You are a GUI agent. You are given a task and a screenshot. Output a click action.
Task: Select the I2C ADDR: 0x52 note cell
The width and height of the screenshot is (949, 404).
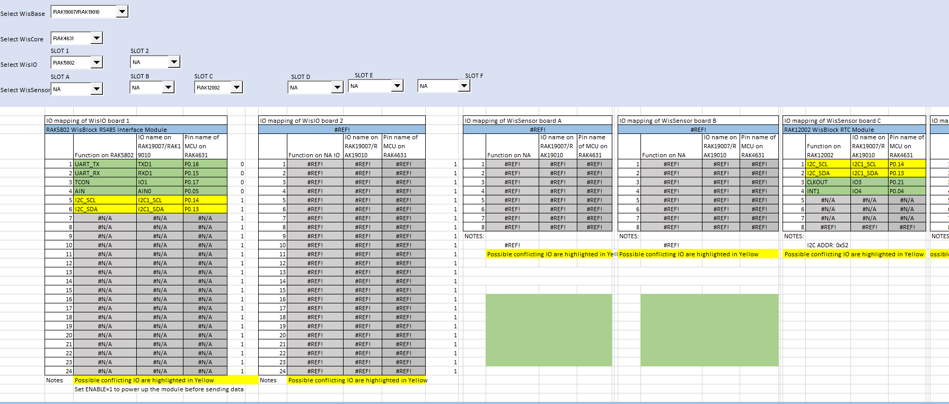[827, 245]
